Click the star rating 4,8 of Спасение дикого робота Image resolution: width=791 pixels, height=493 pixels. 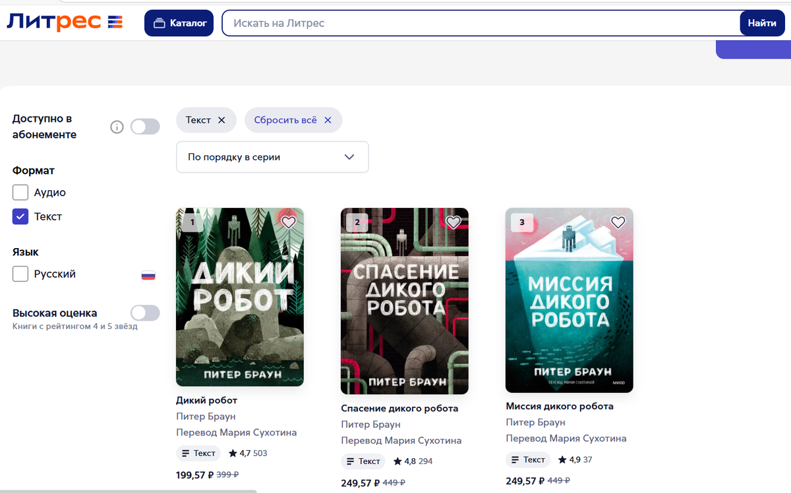coord(404,461)
